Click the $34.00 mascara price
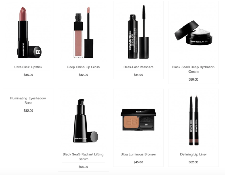This screenshot has height=175, width=225. point(138,75)
